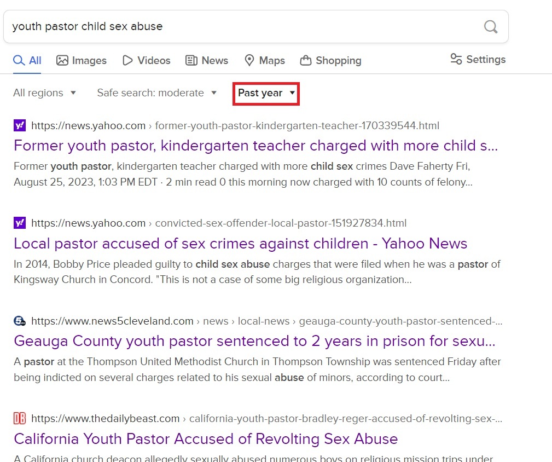Click the magnifying glass search icon

click(491, 26)
